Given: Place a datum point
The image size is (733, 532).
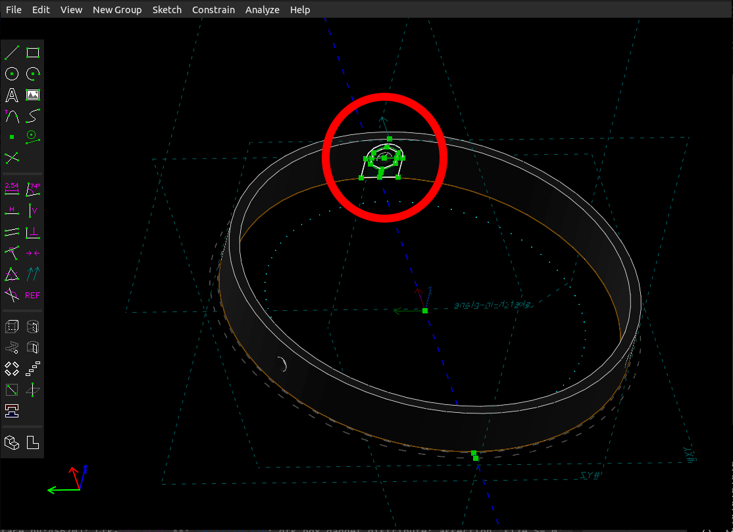Looking at the screenshot, I should [x=12, y=137].
